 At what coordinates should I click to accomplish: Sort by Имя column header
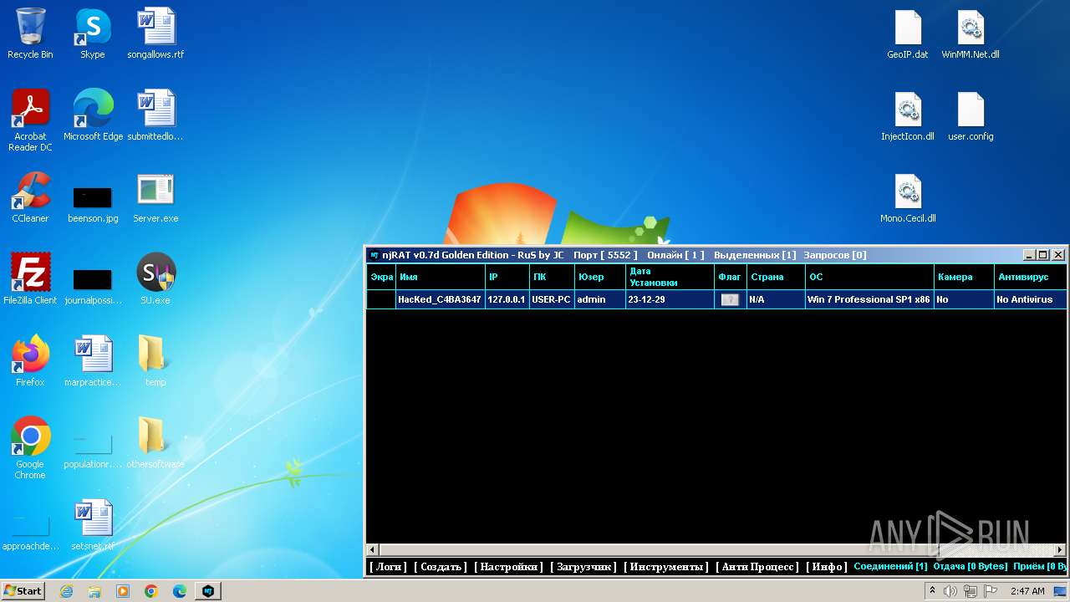point(441,277)
